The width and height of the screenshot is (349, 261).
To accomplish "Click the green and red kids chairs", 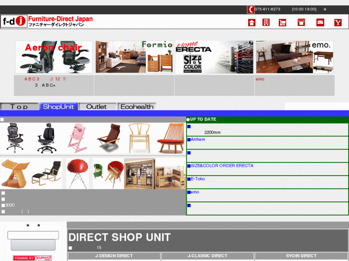I will click(x=108, y=173).
